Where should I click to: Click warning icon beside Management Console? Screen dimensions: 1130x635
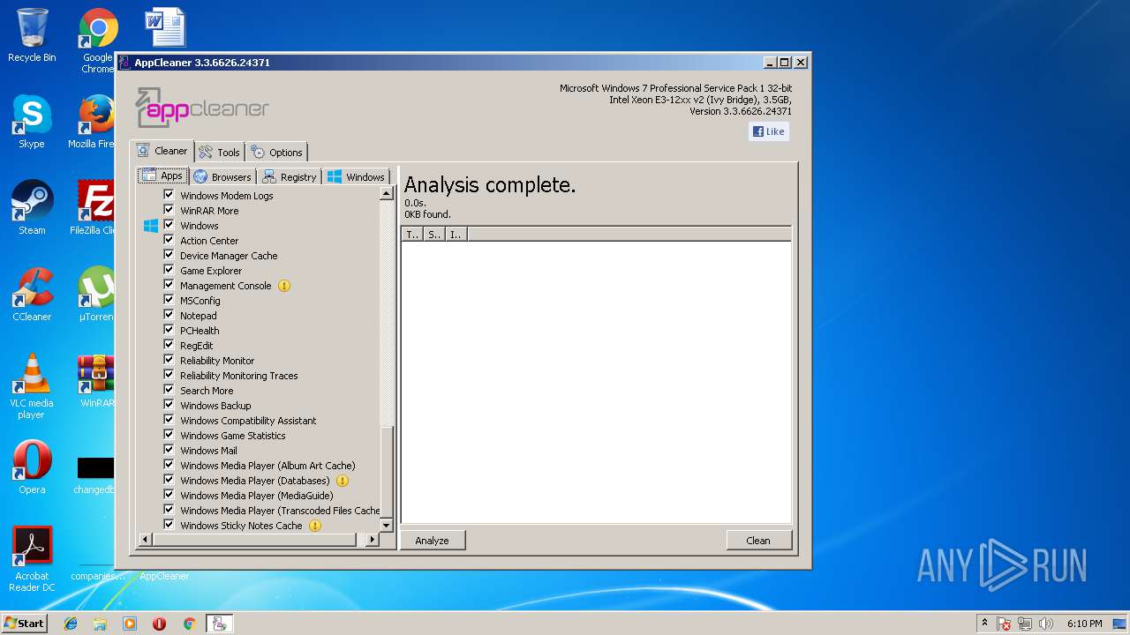point(283,285)
